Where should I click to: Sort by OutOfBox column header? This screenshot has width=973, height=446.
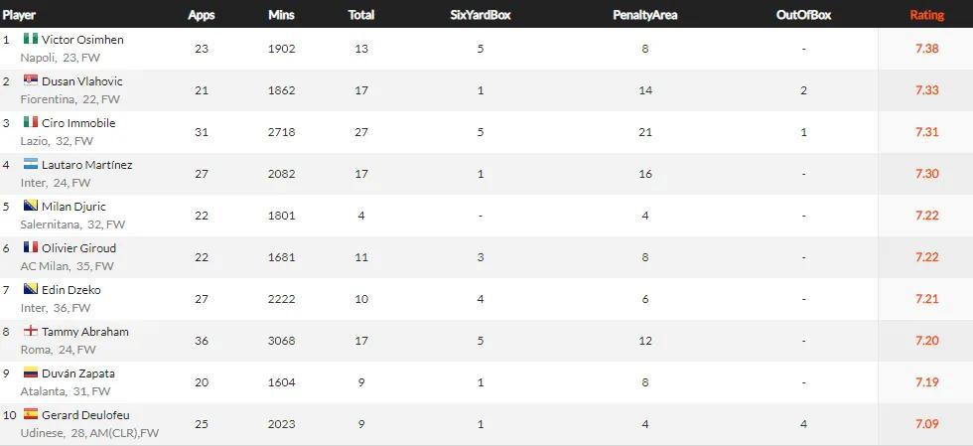[803, 15]
